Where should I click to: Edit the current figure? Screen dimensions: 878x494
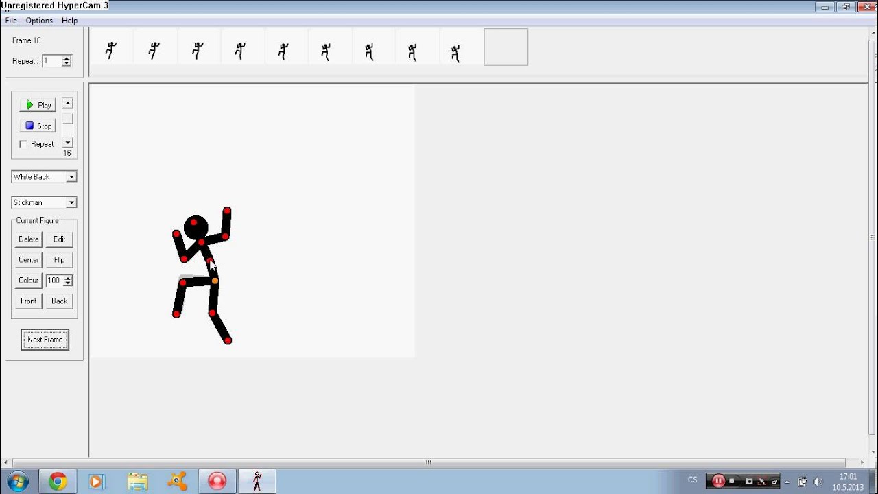60,239
